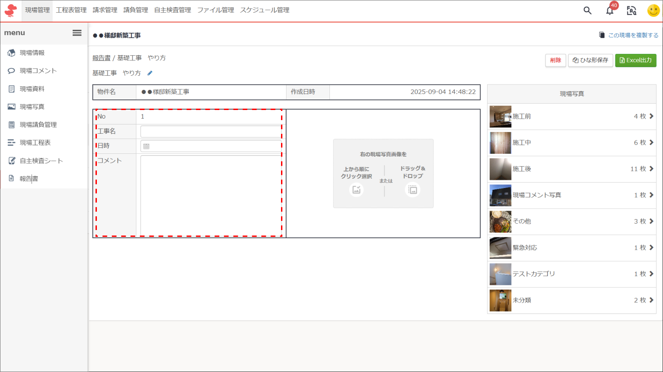The height and width of the screenshot is (372, 663).
Task: Click the 工事名 input field
Action: 211,131
